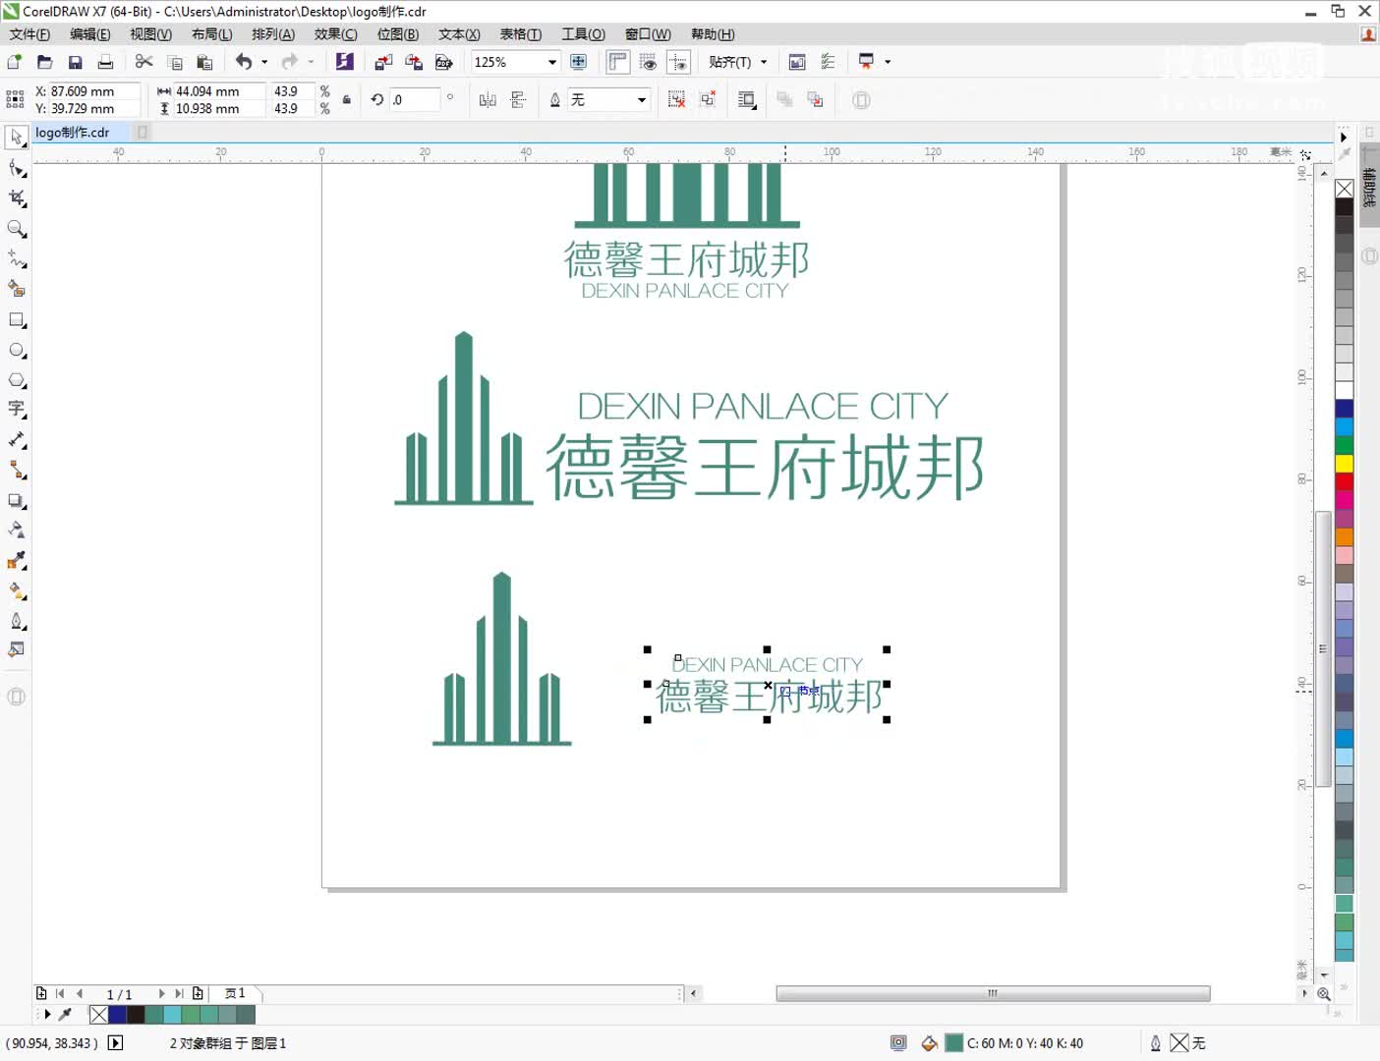Screen dimensions: 1380x1061
Task: Select the Freehand curve tool
Action: (16, 258)
